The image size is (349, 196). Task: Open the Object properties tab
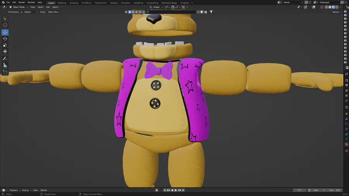click(x=347, y=114)
